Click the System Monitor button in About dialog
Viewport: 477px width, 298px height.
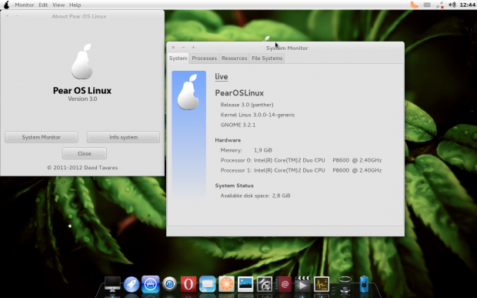pyautogui.click(x=42, y=137)
